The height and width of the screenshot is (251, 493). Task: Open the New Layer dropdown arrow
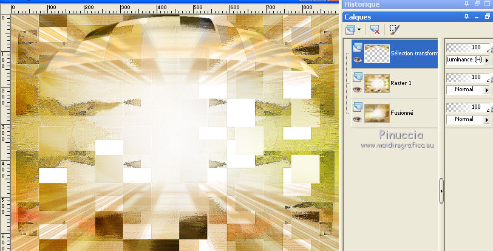click(359, 30)
